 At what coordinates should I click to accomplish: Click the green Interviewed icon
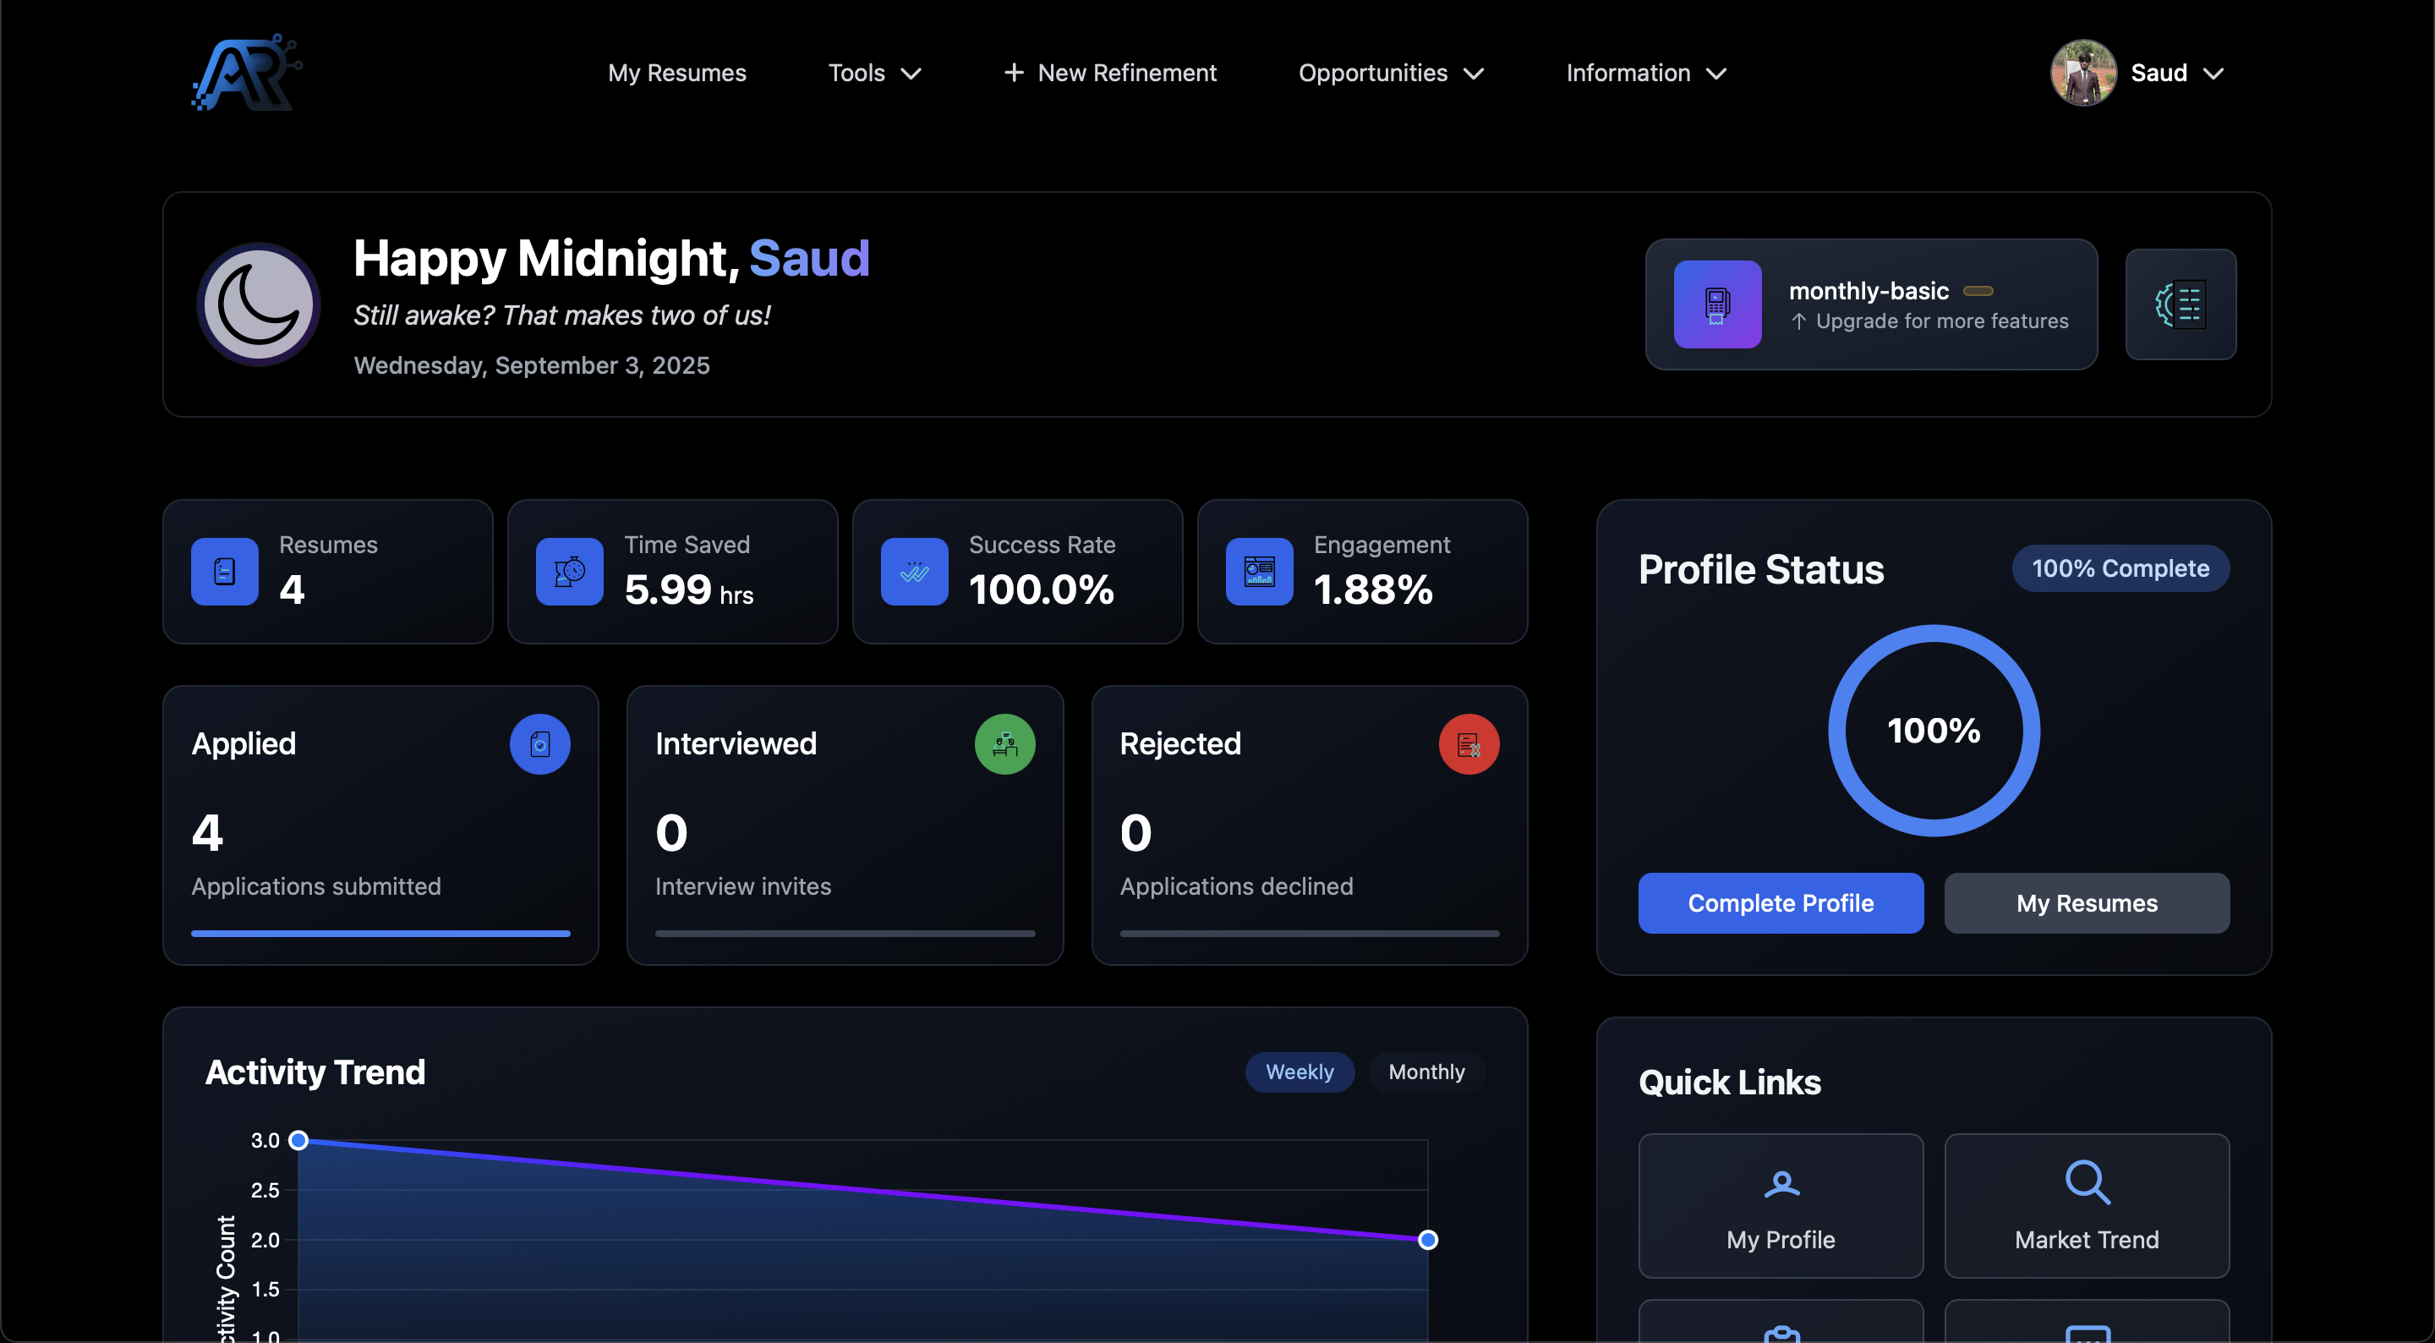point(1004,744)
